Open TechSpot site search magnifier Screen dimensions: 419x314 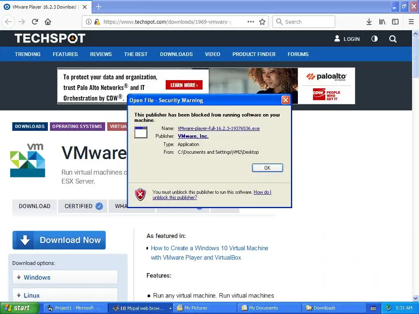pos(393,39)
